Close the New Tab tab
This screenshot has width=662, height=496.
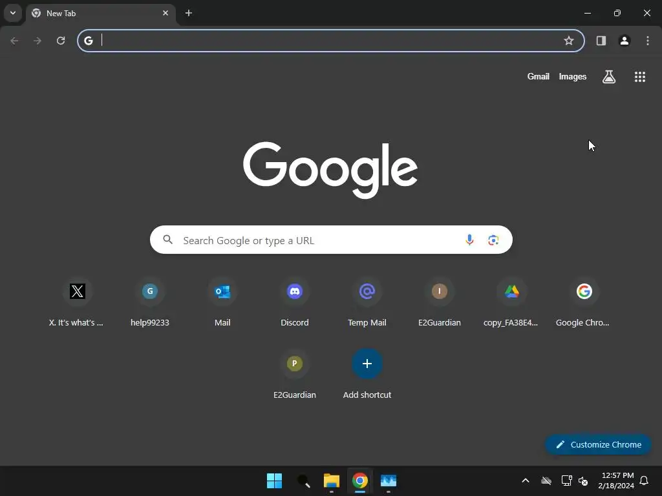click(165, 13)
